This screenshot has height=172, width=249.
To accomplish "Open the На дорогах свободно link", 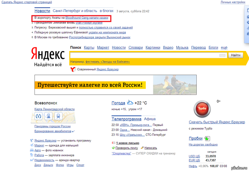I will 203,145.
